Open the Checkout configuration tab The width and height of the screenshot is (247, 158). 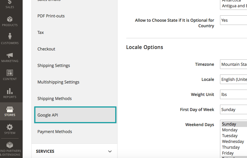click(x=46, y=49)
